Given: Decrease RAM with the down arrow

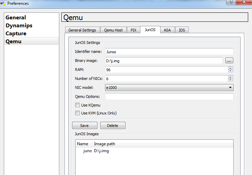Looking at the screenshot, I should (231, 71).
